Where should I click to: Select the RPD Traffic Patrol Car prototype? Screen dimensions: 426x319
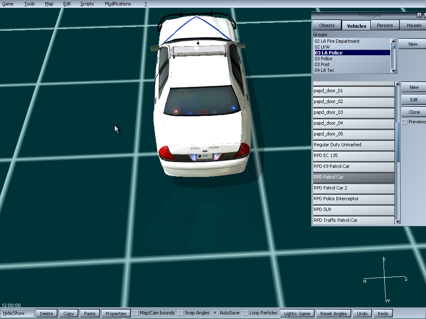[x=354, y=220]
